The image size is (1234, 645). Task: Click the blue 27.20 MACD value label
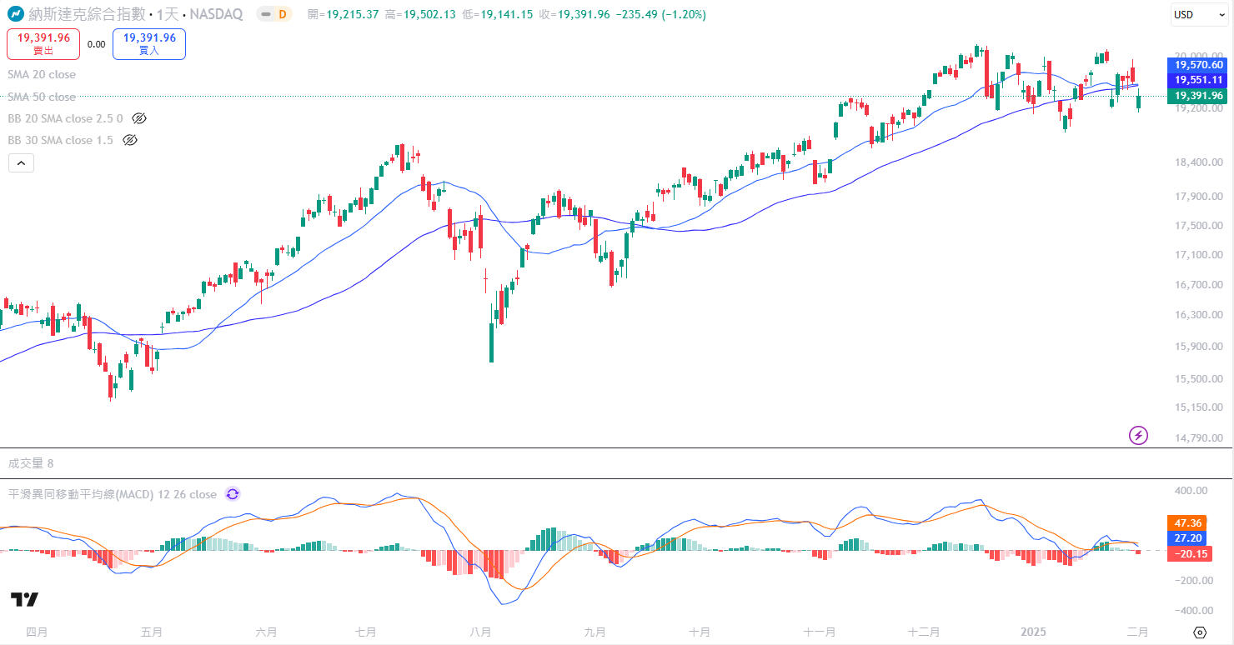click(x=1186, y=538)
